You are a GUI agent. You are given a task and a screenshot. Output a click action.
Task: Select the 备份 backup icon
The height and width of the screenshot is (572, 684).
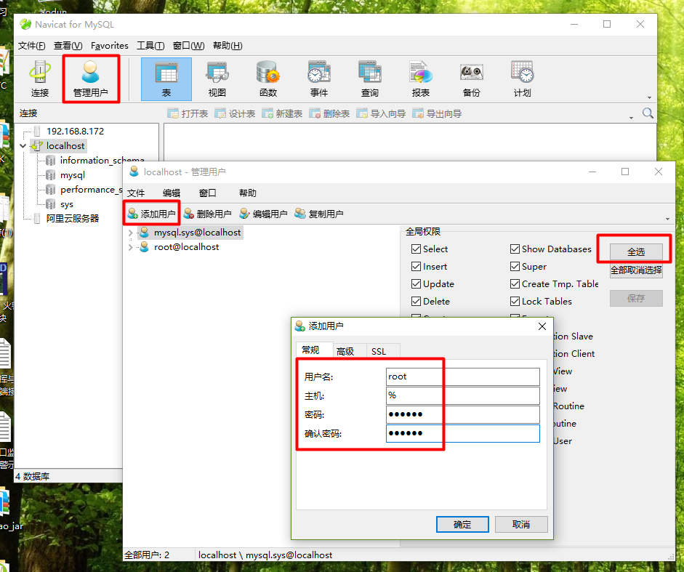click(x=471, y=79)
